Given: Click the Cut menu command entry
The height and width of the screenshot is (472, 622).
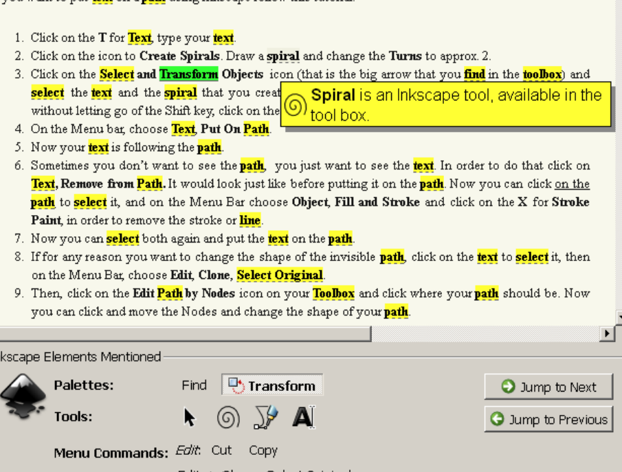Looking at the screenshot, I should tap(221, 450).
